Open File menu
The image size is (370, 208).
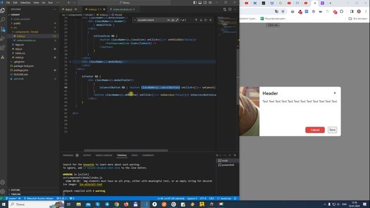[8, 2]
